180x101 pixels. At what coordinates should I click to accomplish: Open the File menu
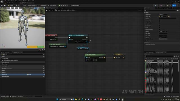tap(5, 1)
